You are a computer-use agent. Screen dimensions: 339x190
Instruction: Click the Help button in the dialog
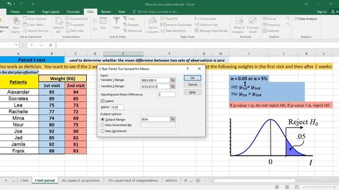tap(192, 92)
